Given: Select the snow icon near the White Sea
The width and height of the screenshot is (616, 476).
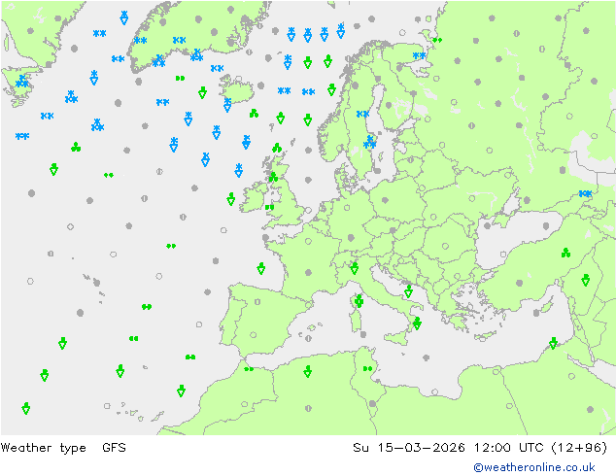Looking at the screenshot, I should pos(419,55).
